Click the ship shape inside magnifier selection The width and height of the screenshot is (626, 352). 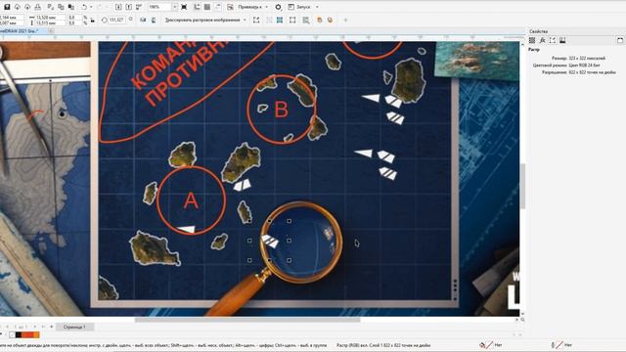pos(270,242)
